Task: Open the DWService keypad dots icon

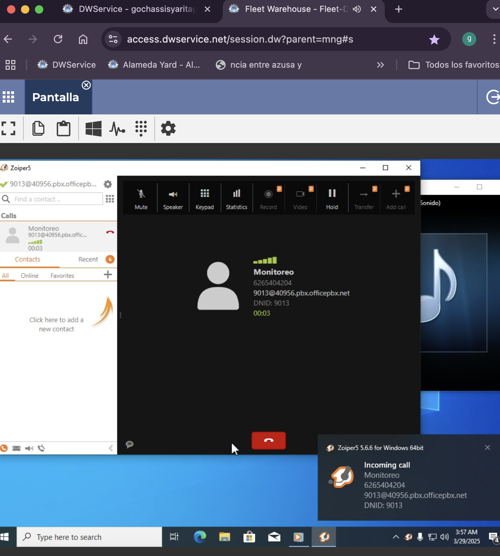Action: (141, 128)
